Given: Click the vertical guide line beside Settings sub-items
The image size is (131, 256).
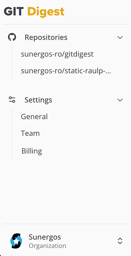Looking at the screenshot, I should coord(12,134).
